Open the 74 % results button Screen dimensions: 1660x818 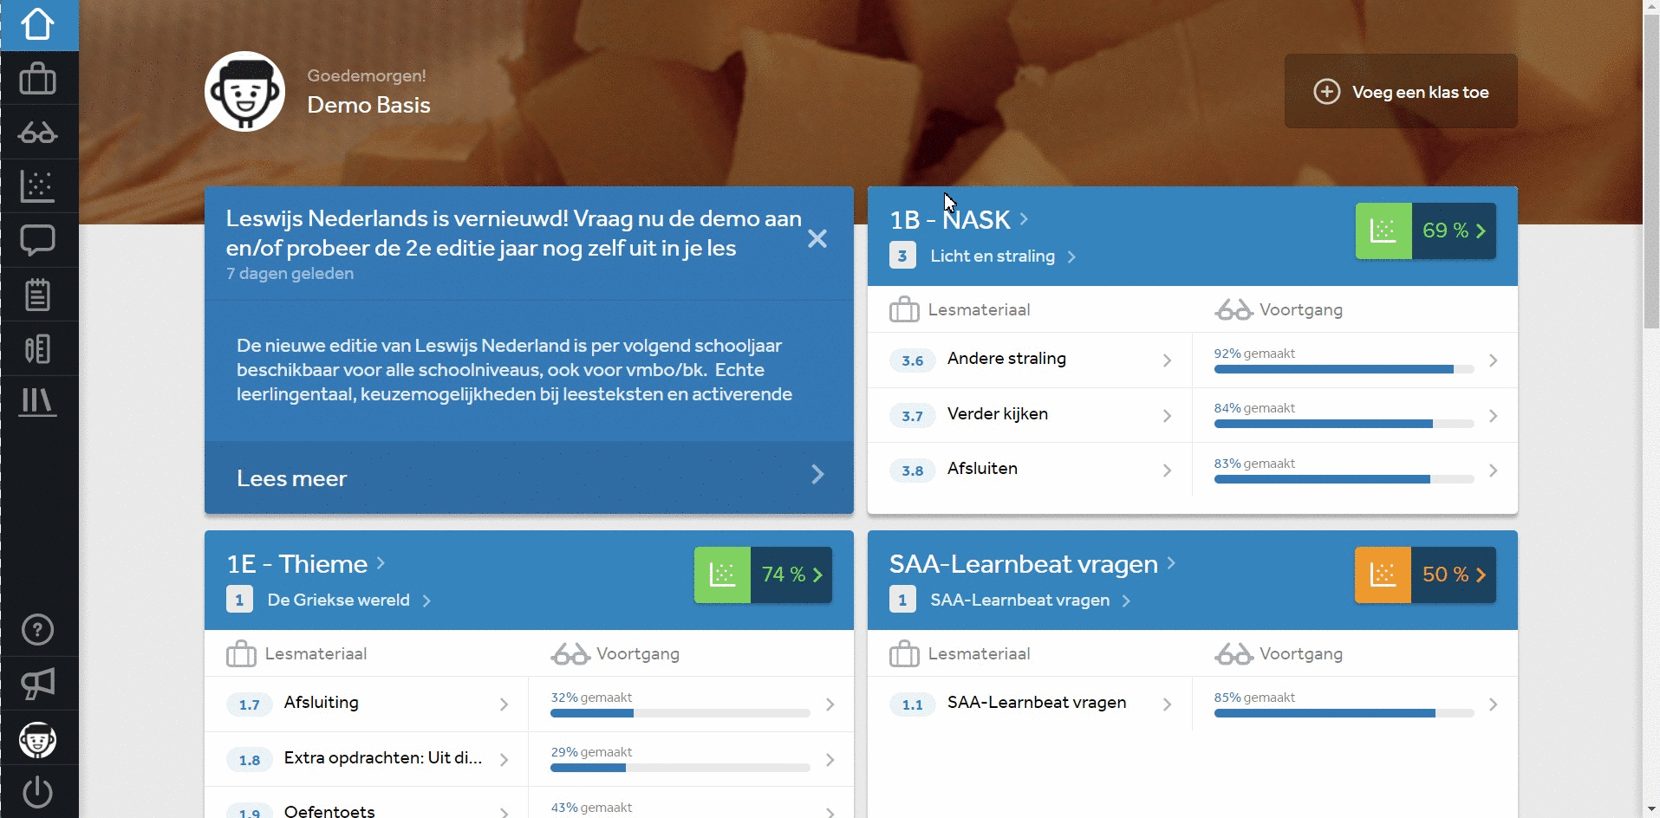coord(791,575)
